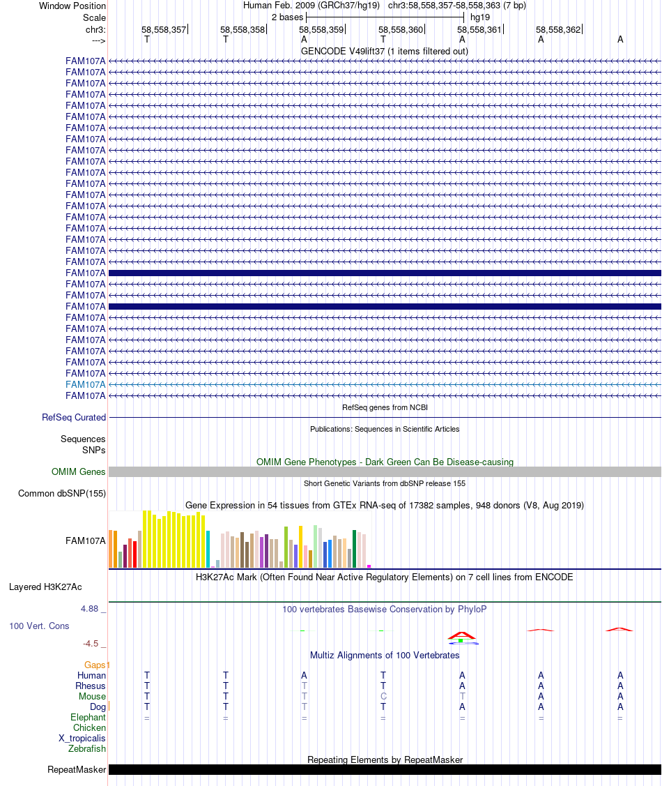Click the chr3:58,558,357-58,558,363 (7 bp) position text
Viewport: 662px width, 786px height.
point(456,6)
